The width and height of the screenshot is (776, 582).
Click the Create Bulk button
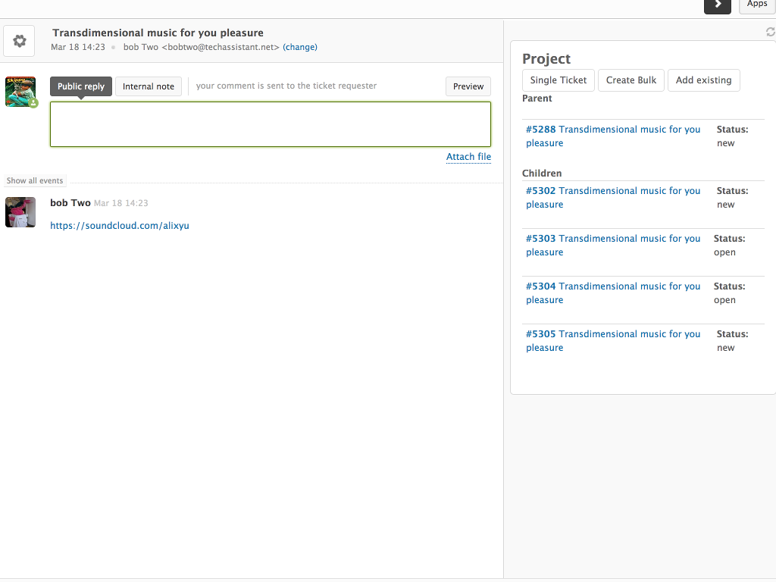tap(630, 80)
